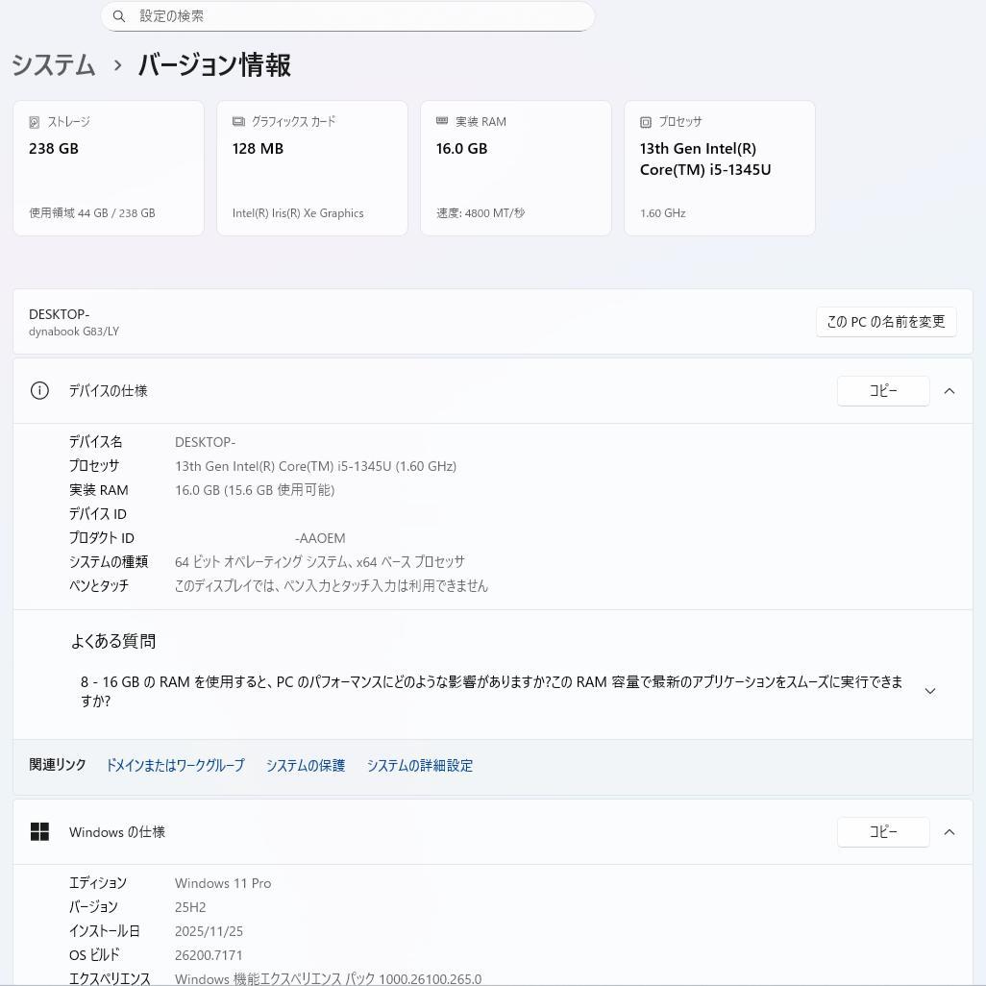Click the graphics card icon above 128 MB

(x=237, y=121)
